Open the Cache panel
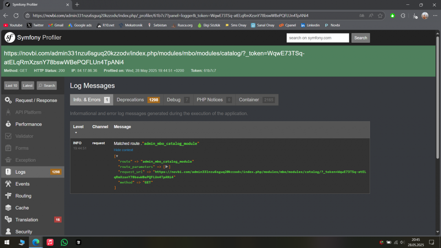The image size is (441, 248). (33, 208)
